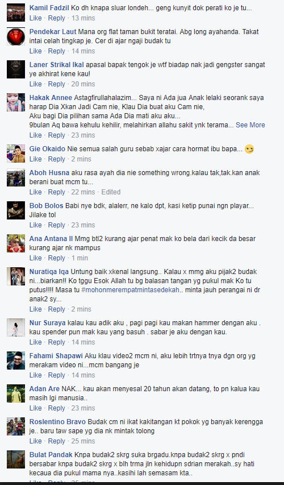The height and width of the screenshot is (485, 284).
Task: Click Pendekar Laut's red avatar
Action: pyautogui.click(x=16, y=36)
